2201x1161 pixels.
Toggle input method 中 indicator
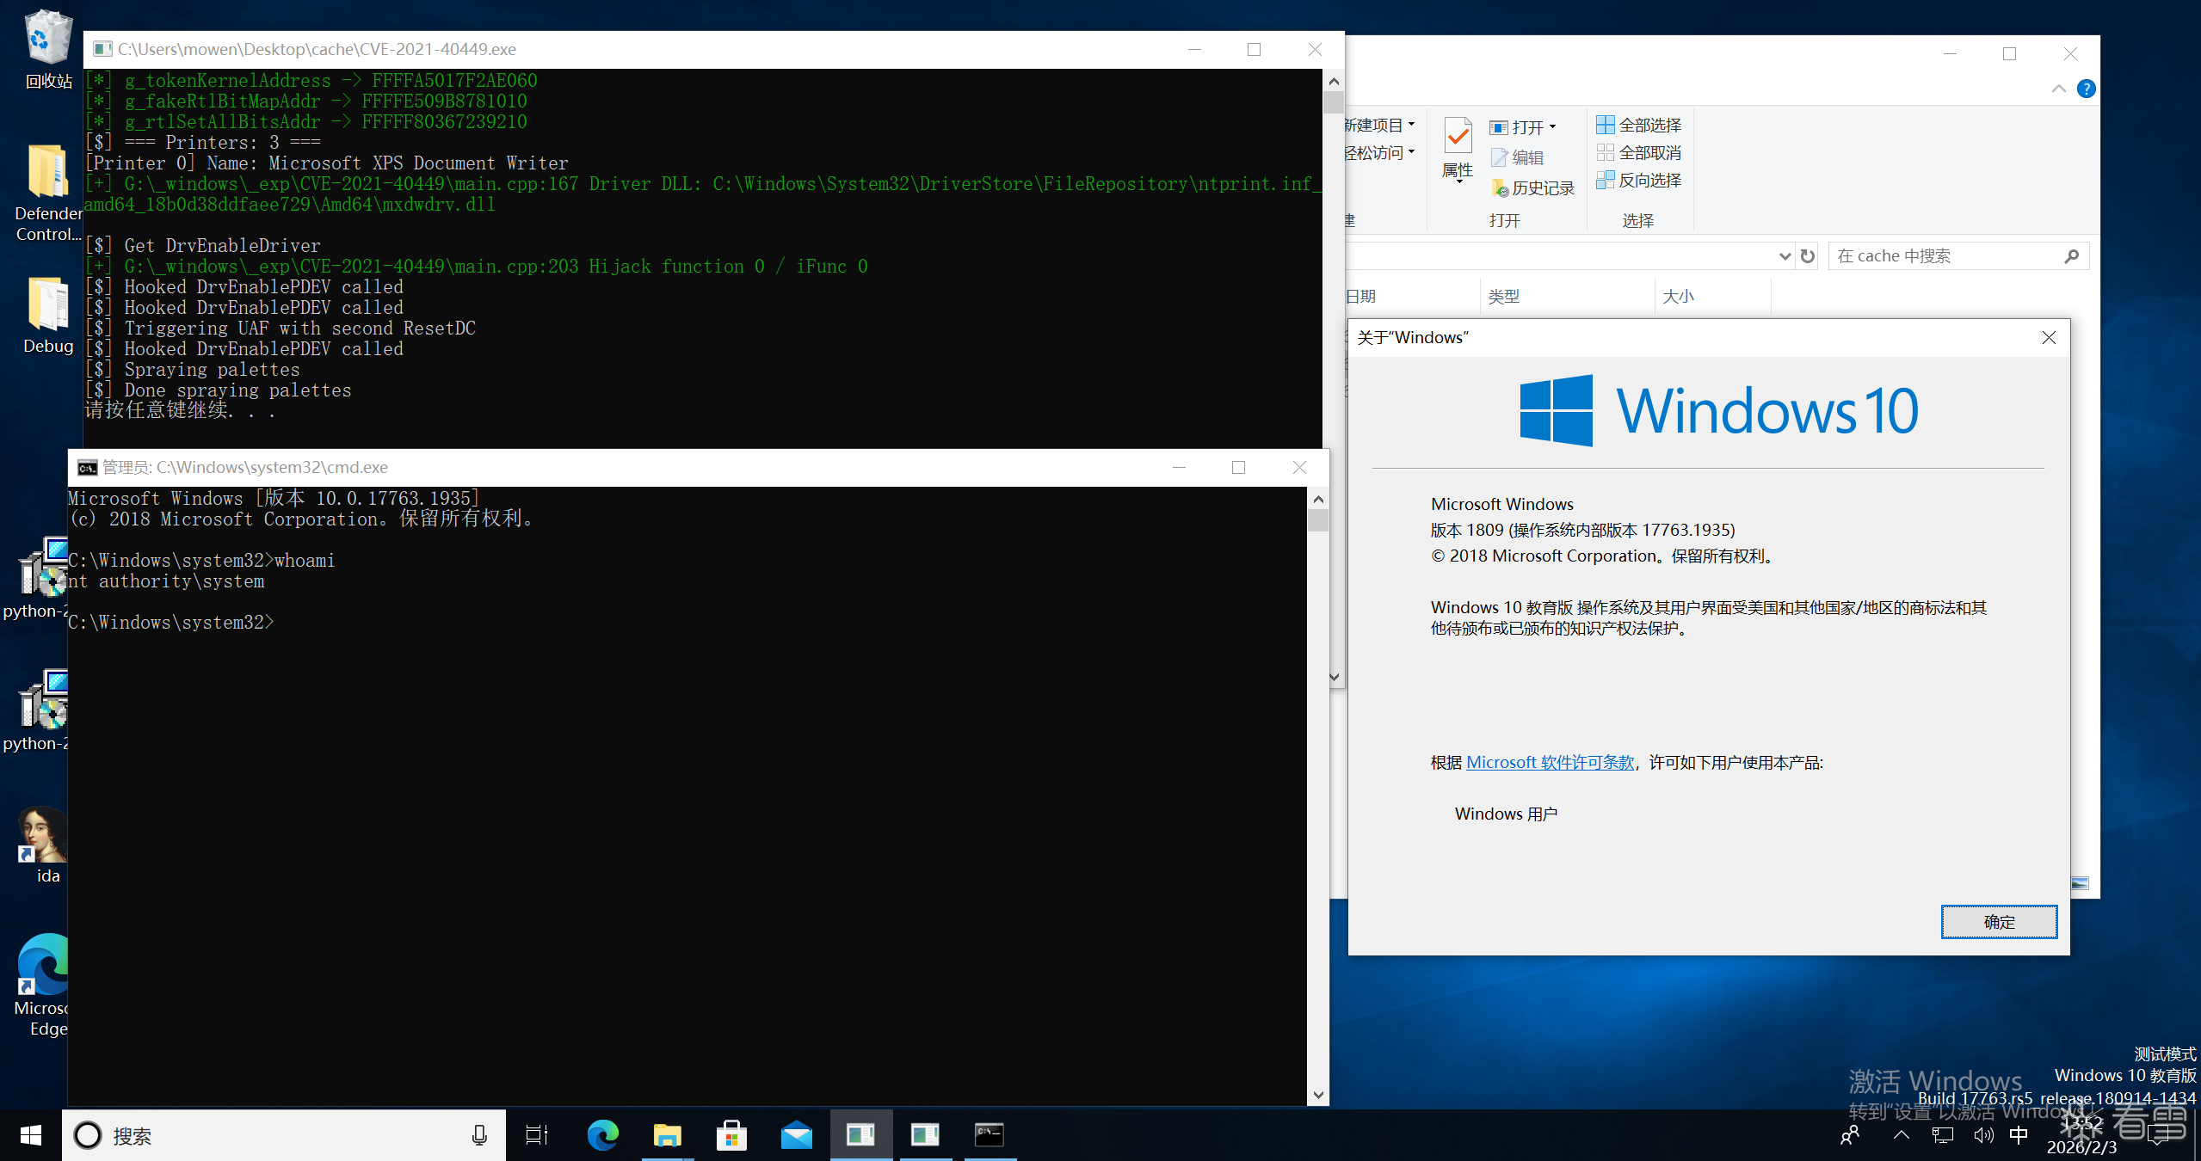coord(2019,1135)
